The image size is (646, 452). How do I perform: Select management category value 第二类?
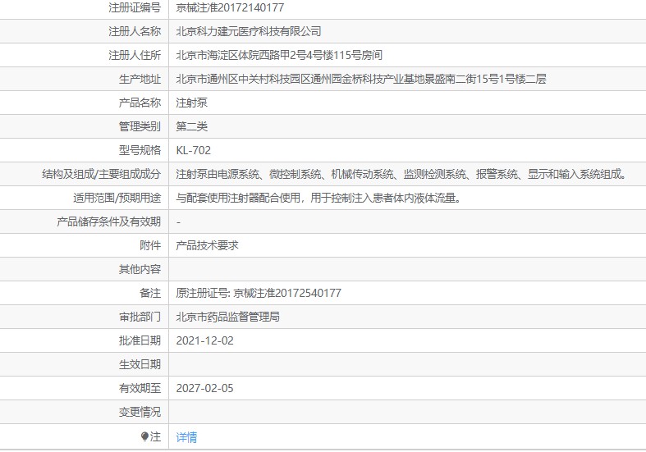coord(191,126)
